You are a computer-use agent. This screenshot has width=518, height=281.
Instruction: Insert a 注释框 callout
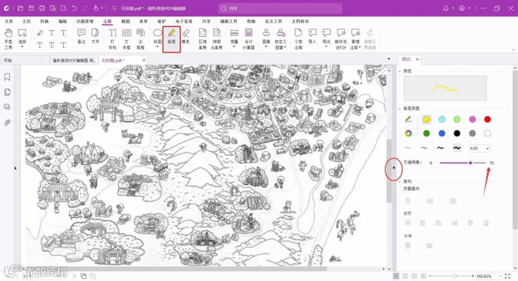tap(141, 39)
